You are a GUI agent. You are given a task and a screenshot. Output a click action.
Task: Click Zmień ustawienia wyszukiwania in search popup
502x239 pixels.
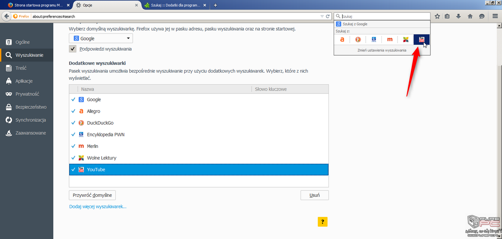[x=382, y=50]
